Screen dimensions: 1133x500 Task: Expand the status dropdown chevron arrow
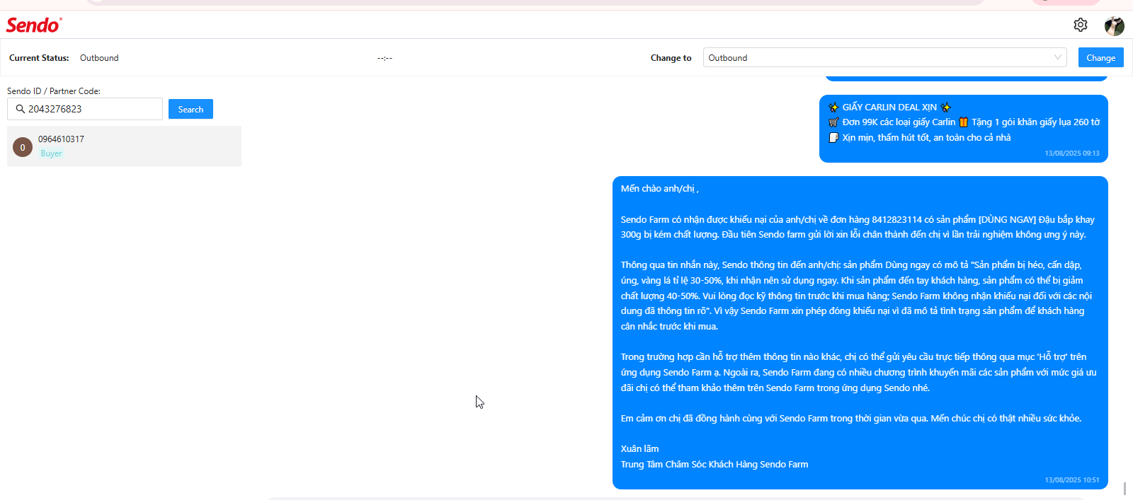pyautogui.click(x=1058, y=57)
